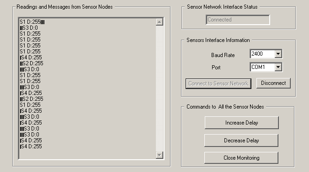This screenshot has height=172, width=309.
Task: Click the readings list scrollbar track
Action: tap(159, 89)
